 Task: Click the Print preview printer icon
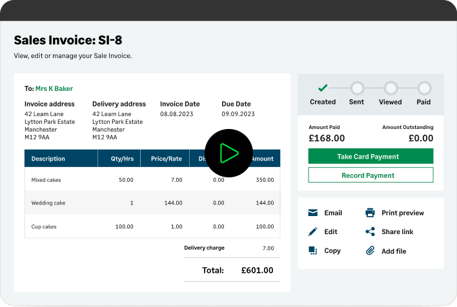(x=370, y=213)
